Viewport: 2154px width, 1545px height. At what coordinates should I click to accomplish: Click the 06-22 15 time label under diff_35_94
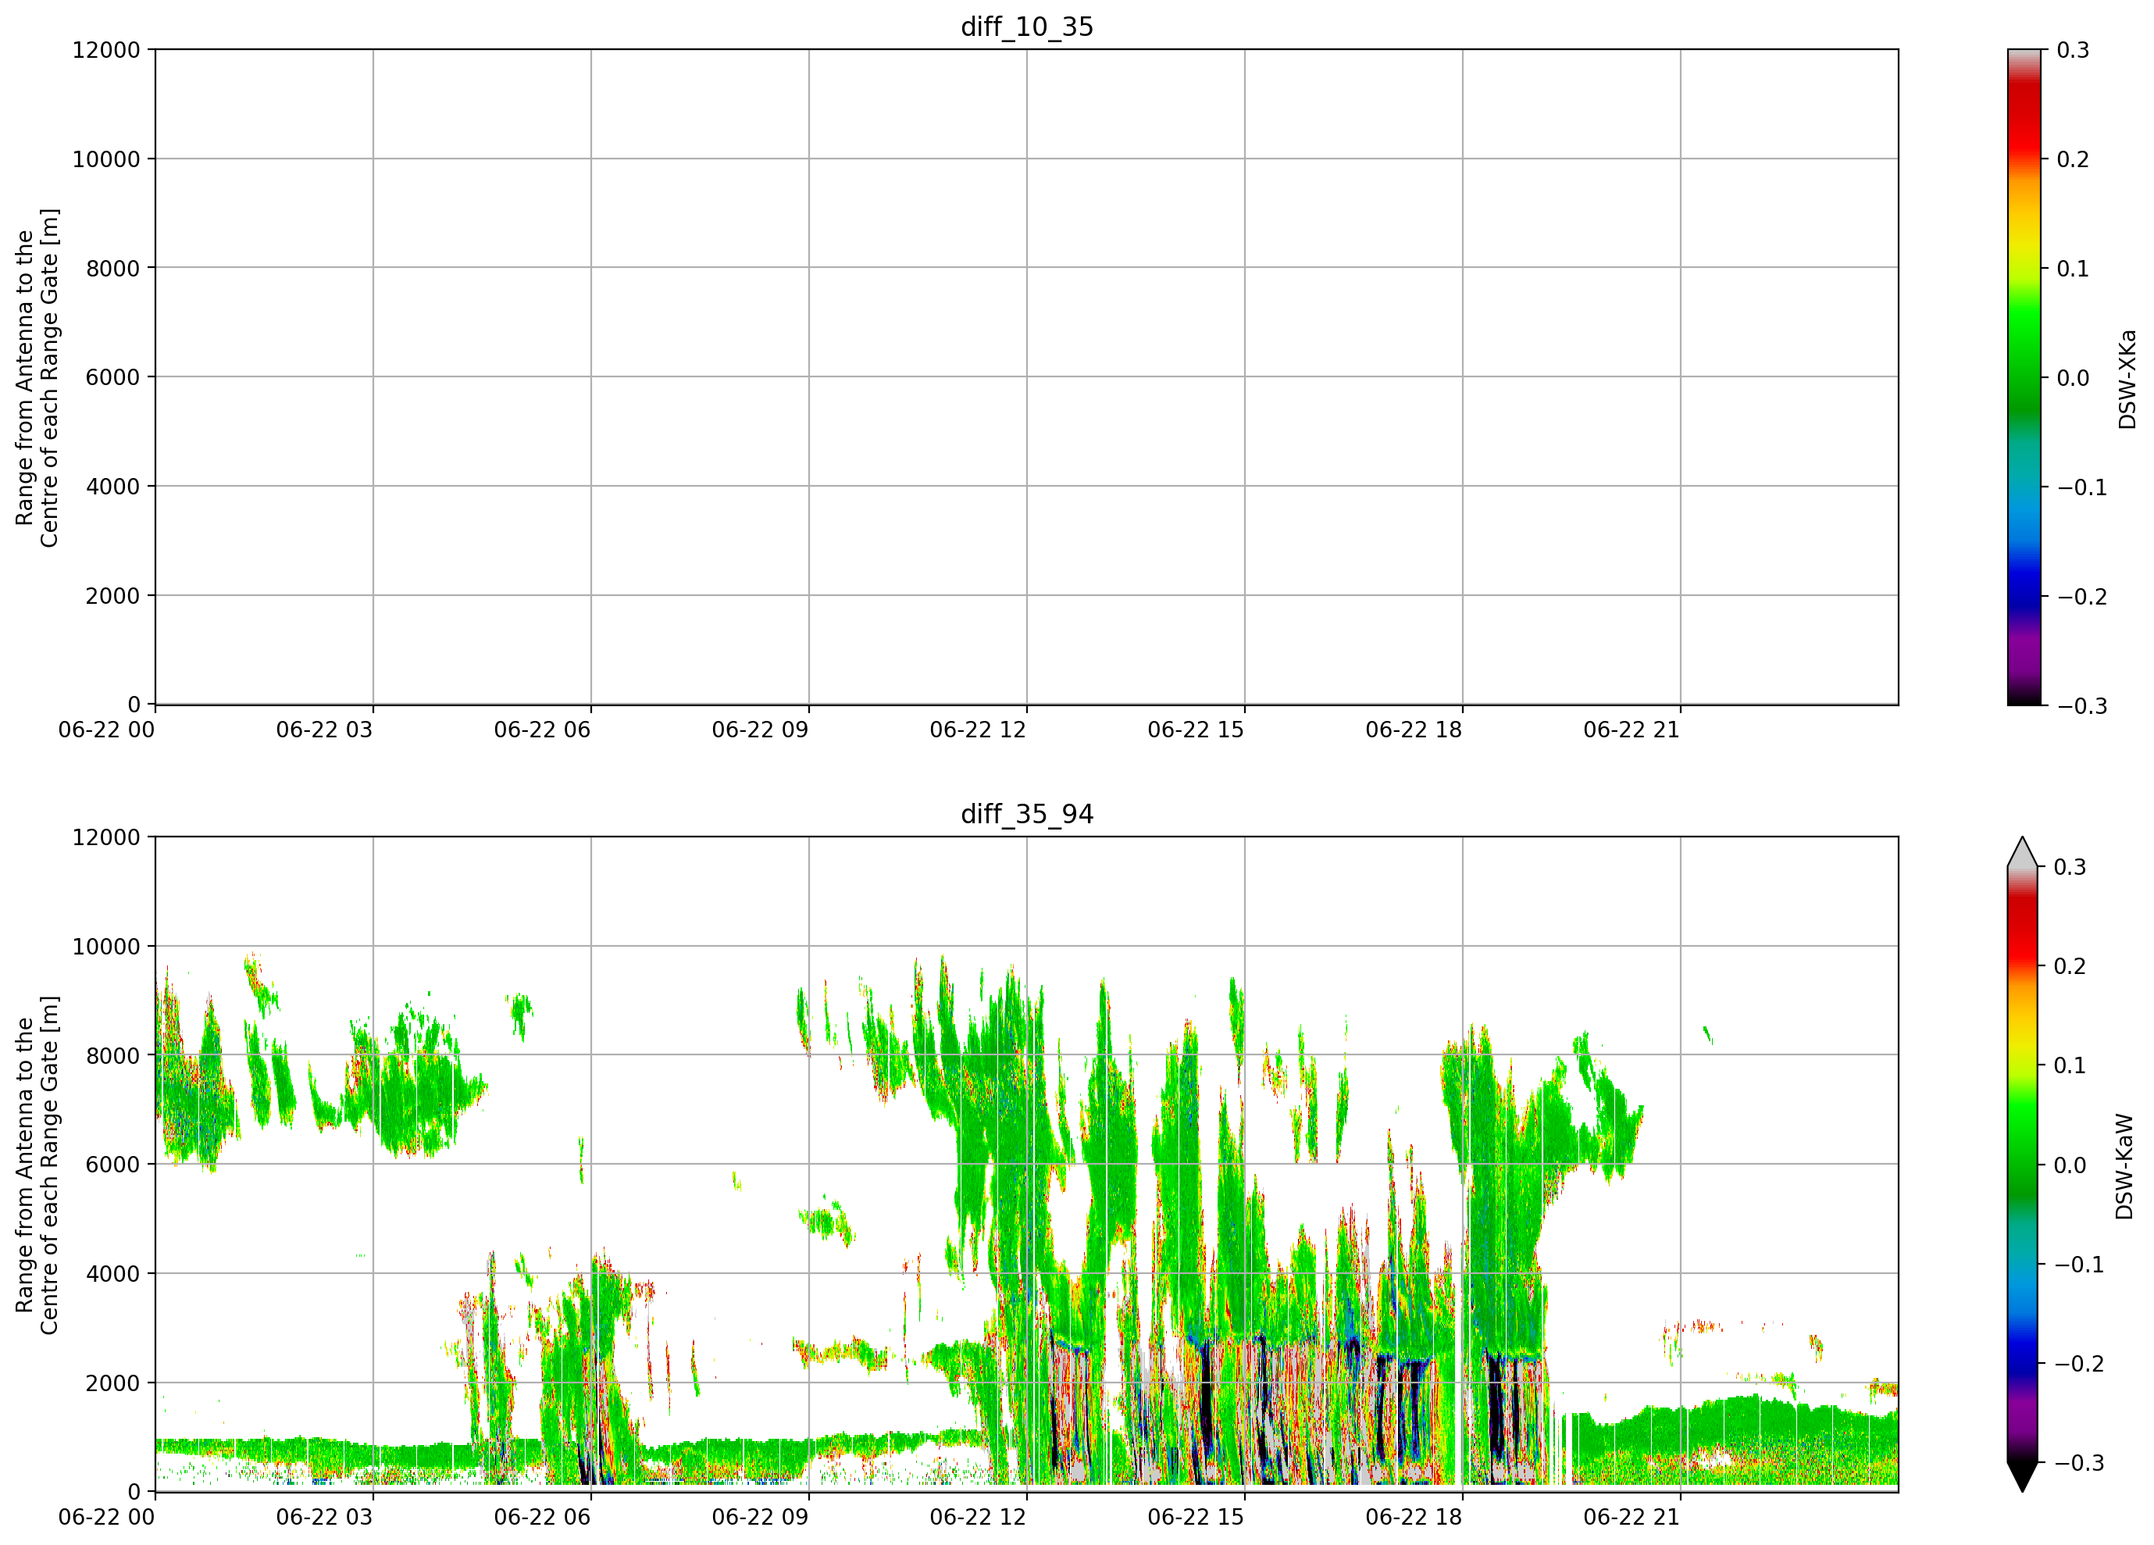pos(1196,1518)
